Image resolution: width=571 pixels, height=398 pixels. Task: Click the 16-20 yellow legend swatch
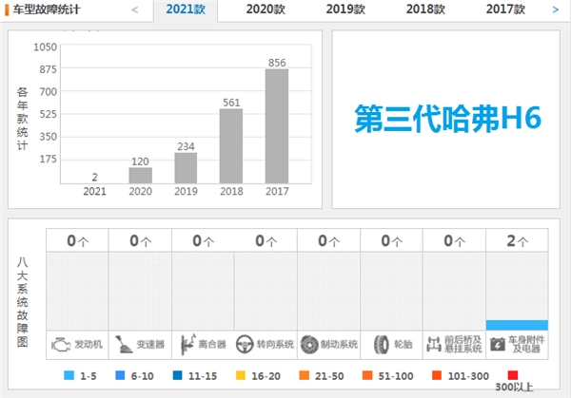[x=241, y=375]
